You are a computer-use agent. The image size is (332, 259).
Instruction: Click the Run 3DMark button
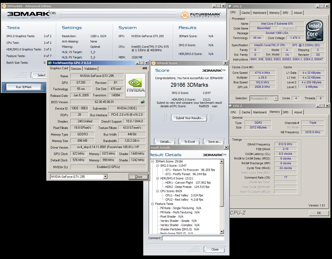coord(24,87)
